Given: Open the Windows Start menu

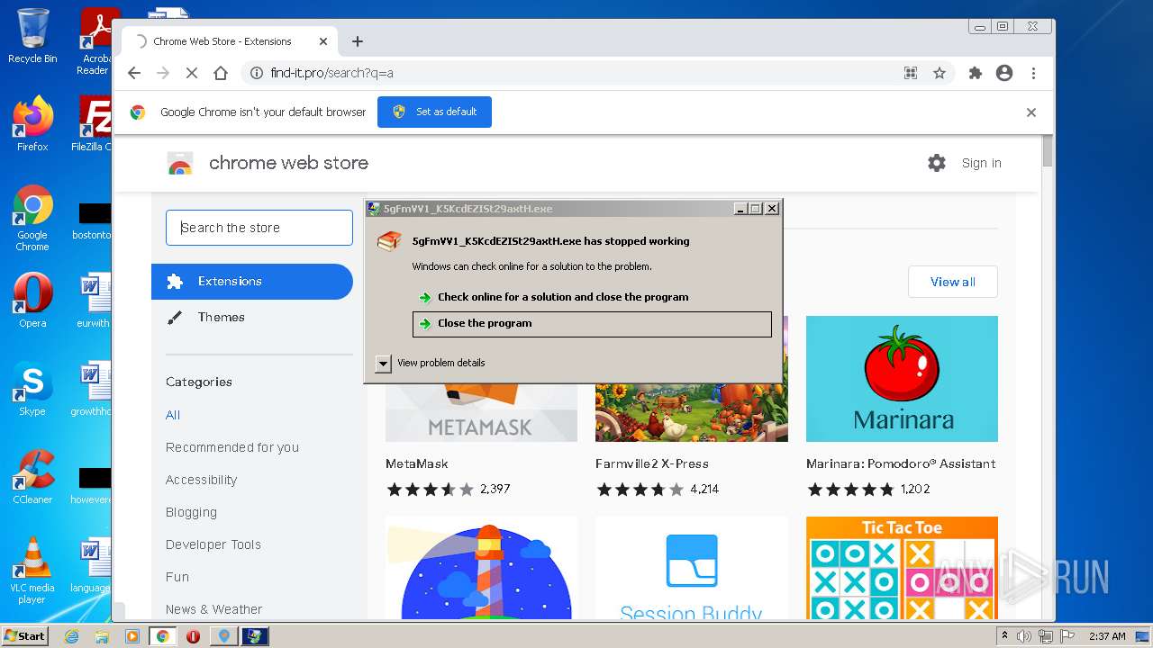Looking at the screenshot, I should click(25, 636).
